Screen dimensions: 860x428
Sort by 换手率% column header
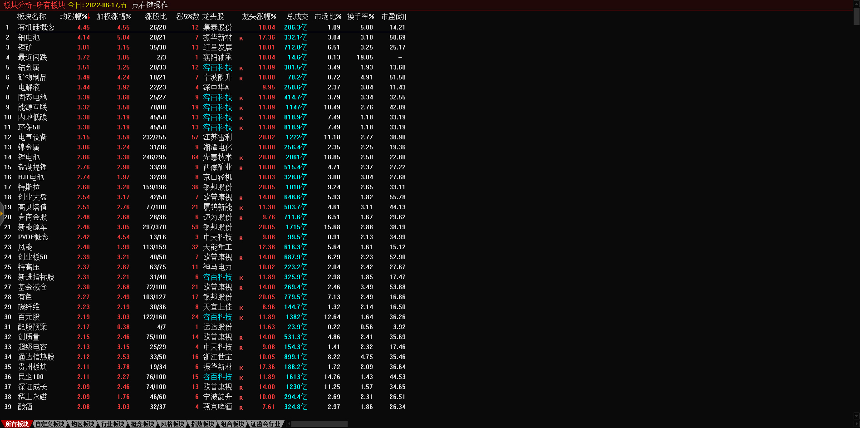click(360, 17)
